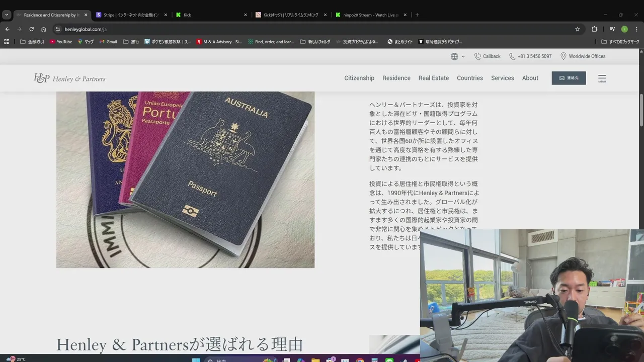
Task: Open the YouTube bookmark
Action: click(61, 42)
